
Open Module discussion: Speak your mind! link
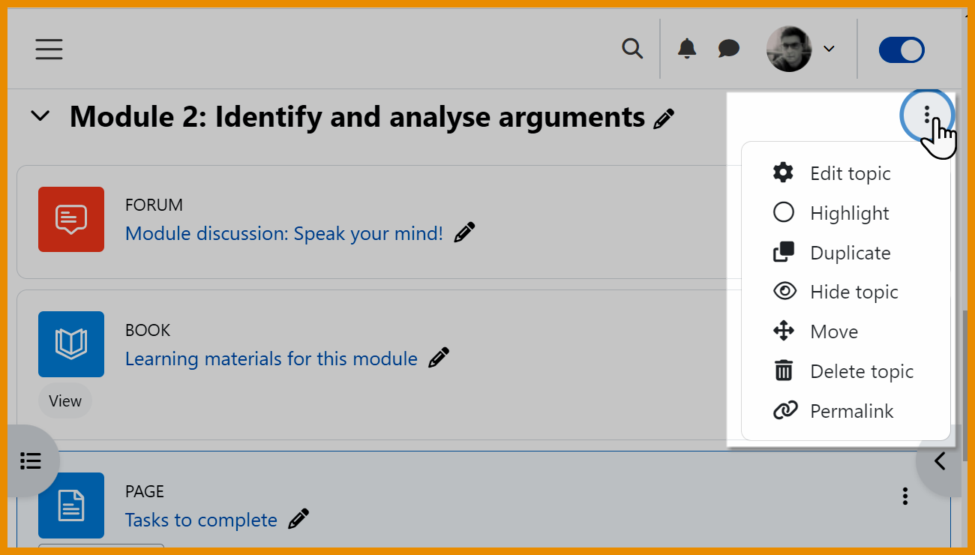283,233
